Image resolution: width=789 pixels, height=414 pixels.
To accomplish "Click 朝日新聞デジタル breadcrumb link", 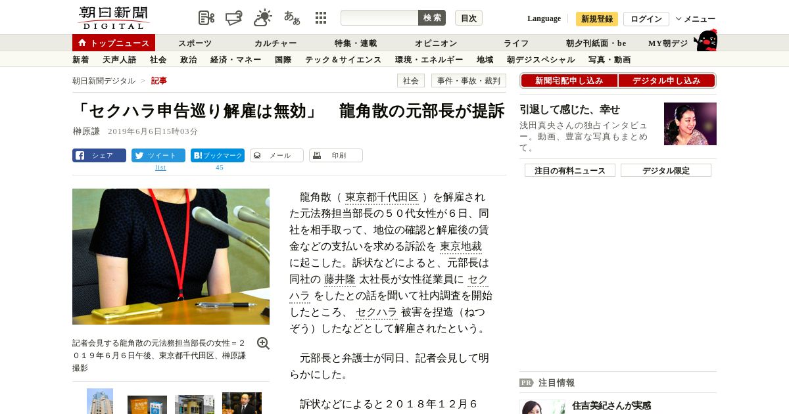I will [104, 81].
